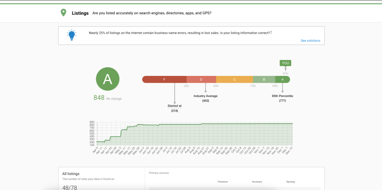This screenshot has width=382, height=190.
Task: Select the red F grade segment
Action: coord(164,79)
